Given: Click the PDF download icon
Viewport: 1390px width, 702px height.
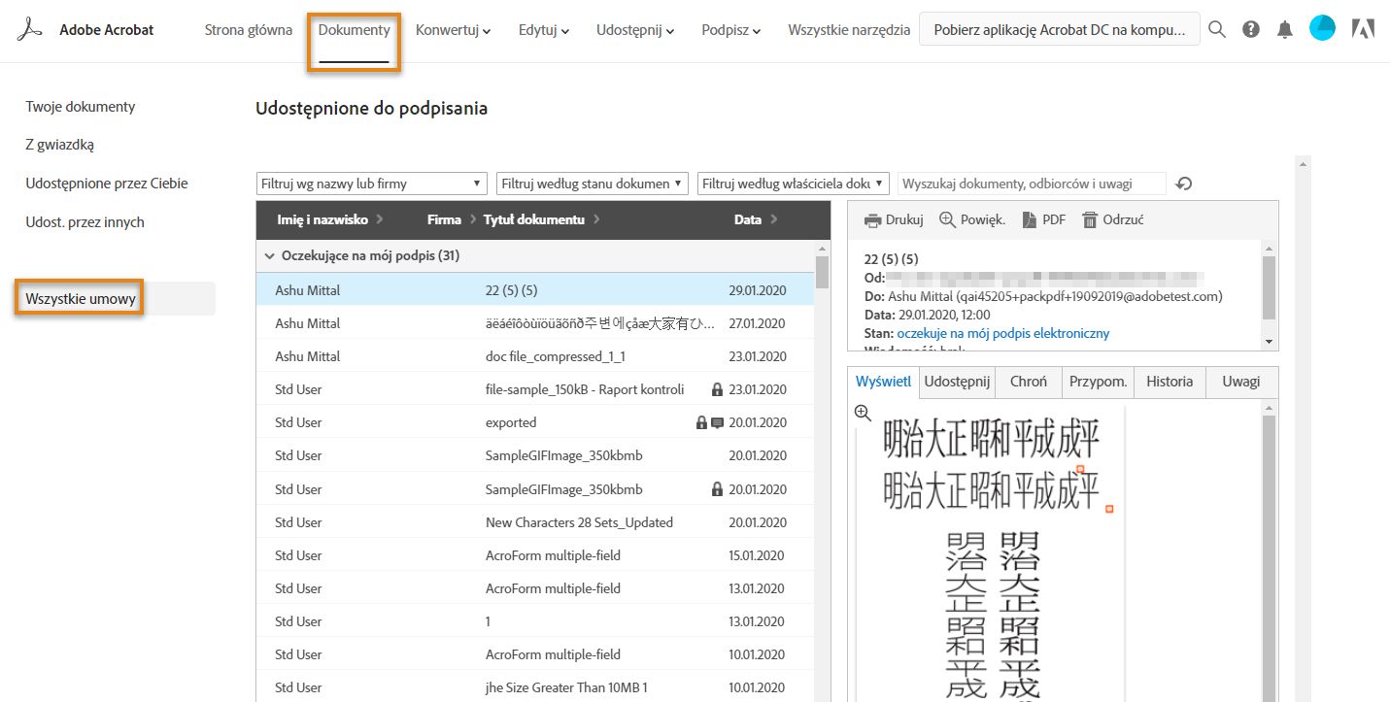Looking at the screenshot, I should [1030, 220].
